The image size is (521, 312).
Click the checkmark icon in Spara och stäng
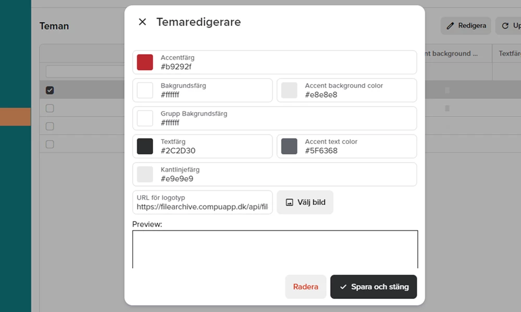pos(343,287)
